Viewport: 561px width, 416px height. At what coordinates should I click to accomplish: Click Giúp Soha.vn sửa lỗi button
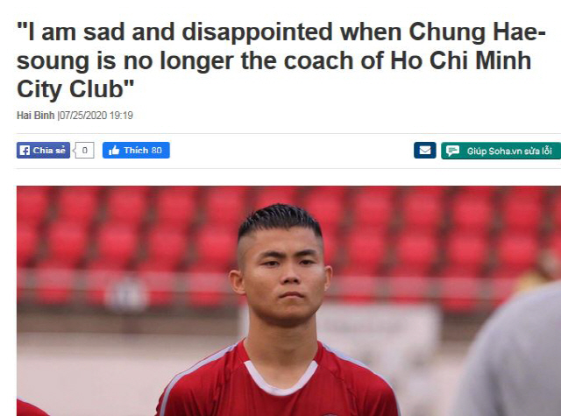(501, 151)
